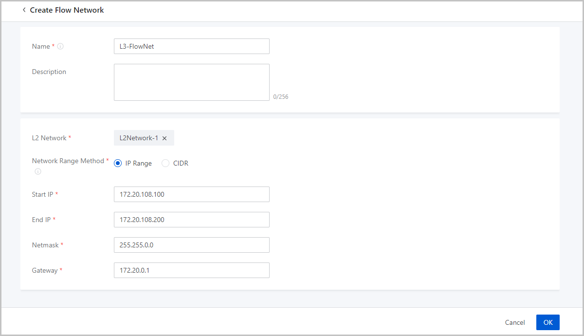Select the IP Range radio button
The height and width of the screenshot is (336, 584).
pyautogui.click(x=118, y=163)
